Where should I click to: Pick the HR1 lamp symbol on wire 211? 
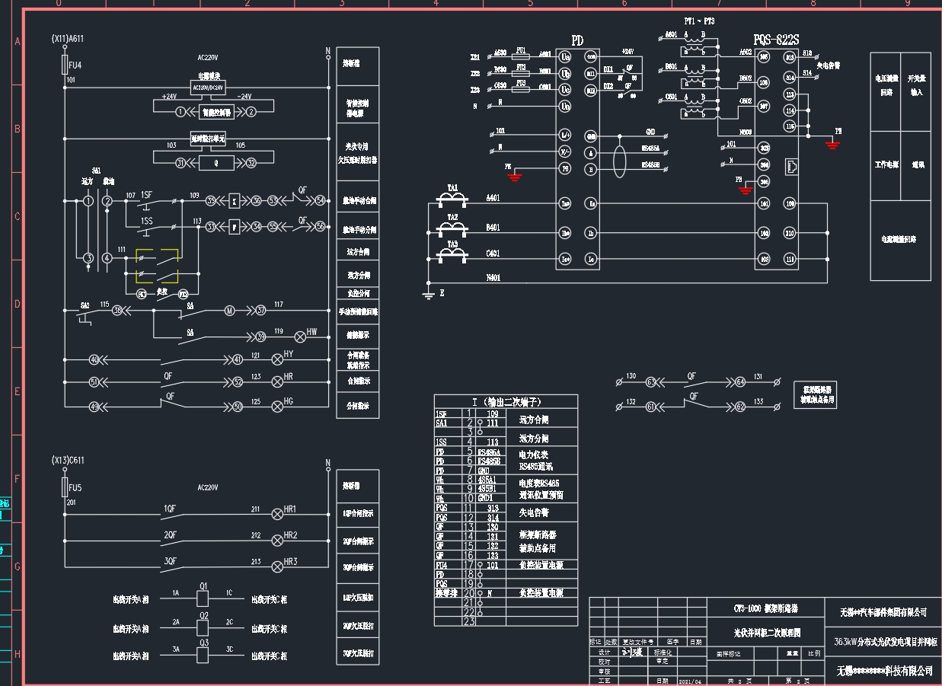[x=278, y=514]
